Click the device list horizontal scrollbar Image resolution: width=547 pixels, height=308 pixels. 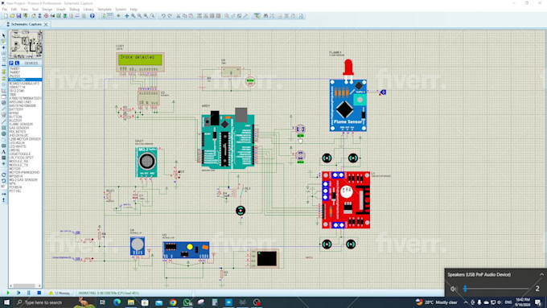[x=25, y=285]
